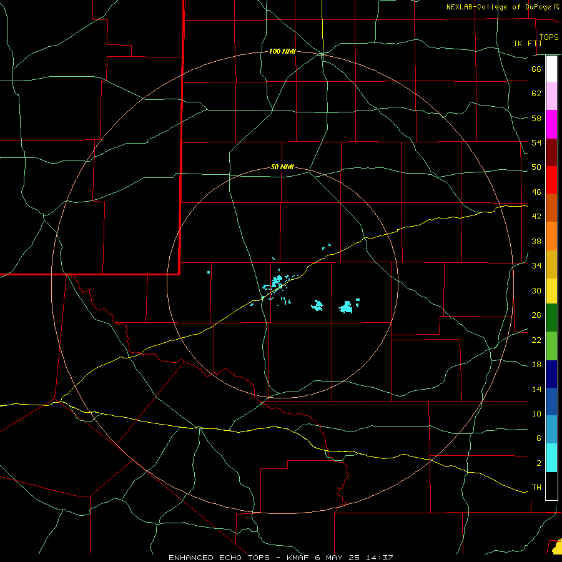
Task: Click the medium blue 10-14 K FT swatch
Action: 551,402
